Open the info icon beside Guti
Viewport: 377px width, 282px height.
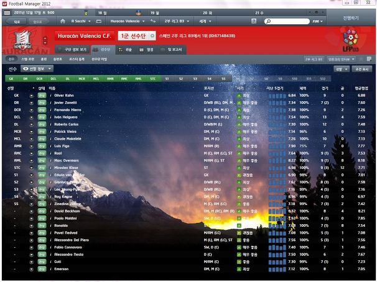click(x=51, y=262)
